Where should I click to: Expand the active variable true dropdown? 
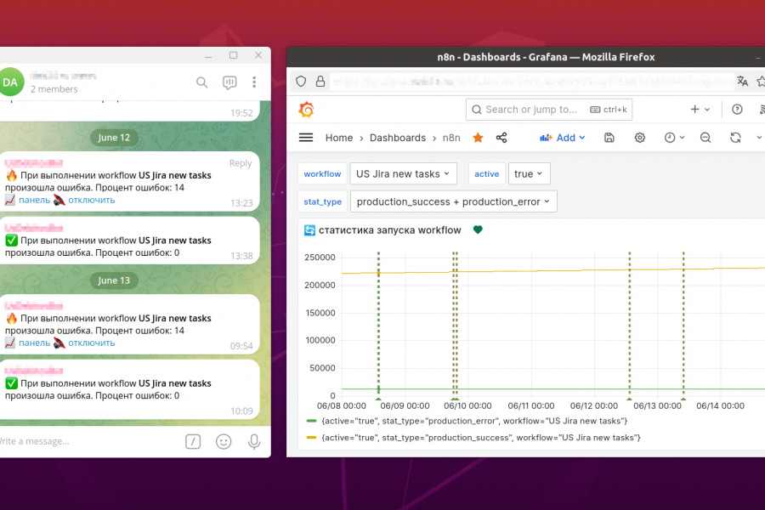pos(529,173)
